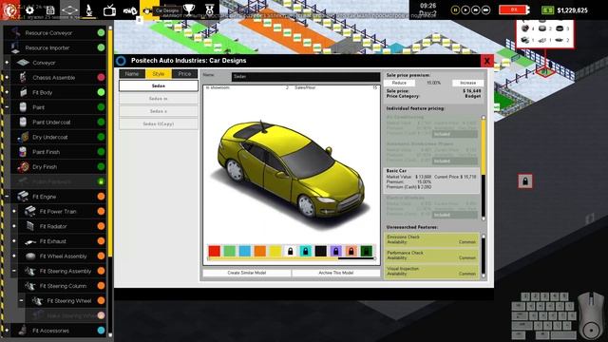Click the save game disk icon

50,10
